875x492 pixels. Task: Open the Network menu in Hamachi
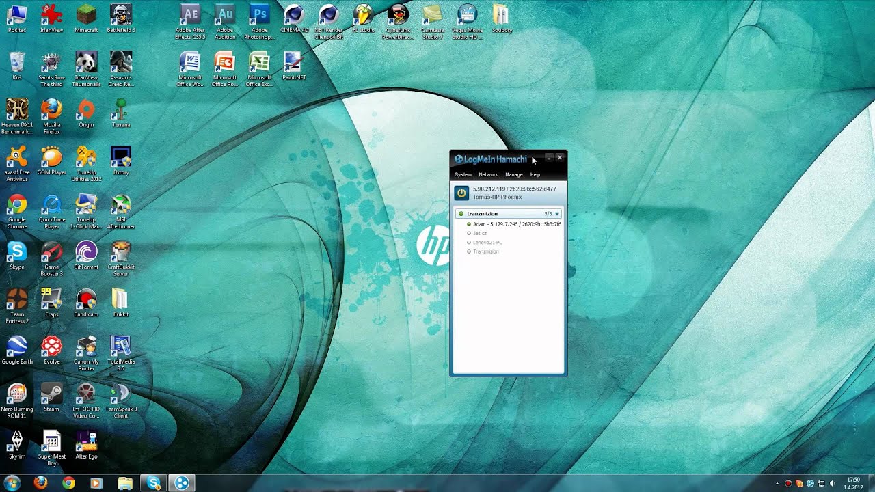pyautogui.click(x=488, y=175)
